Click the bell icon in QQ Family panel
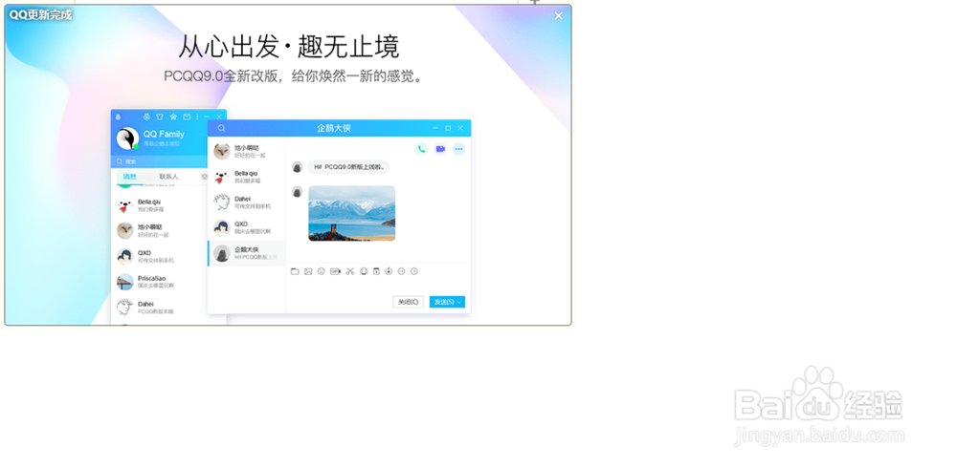 click(118, 117)
